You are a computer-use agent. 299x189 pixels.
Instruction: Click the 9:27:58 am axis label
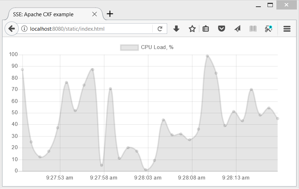click(104, 178)
